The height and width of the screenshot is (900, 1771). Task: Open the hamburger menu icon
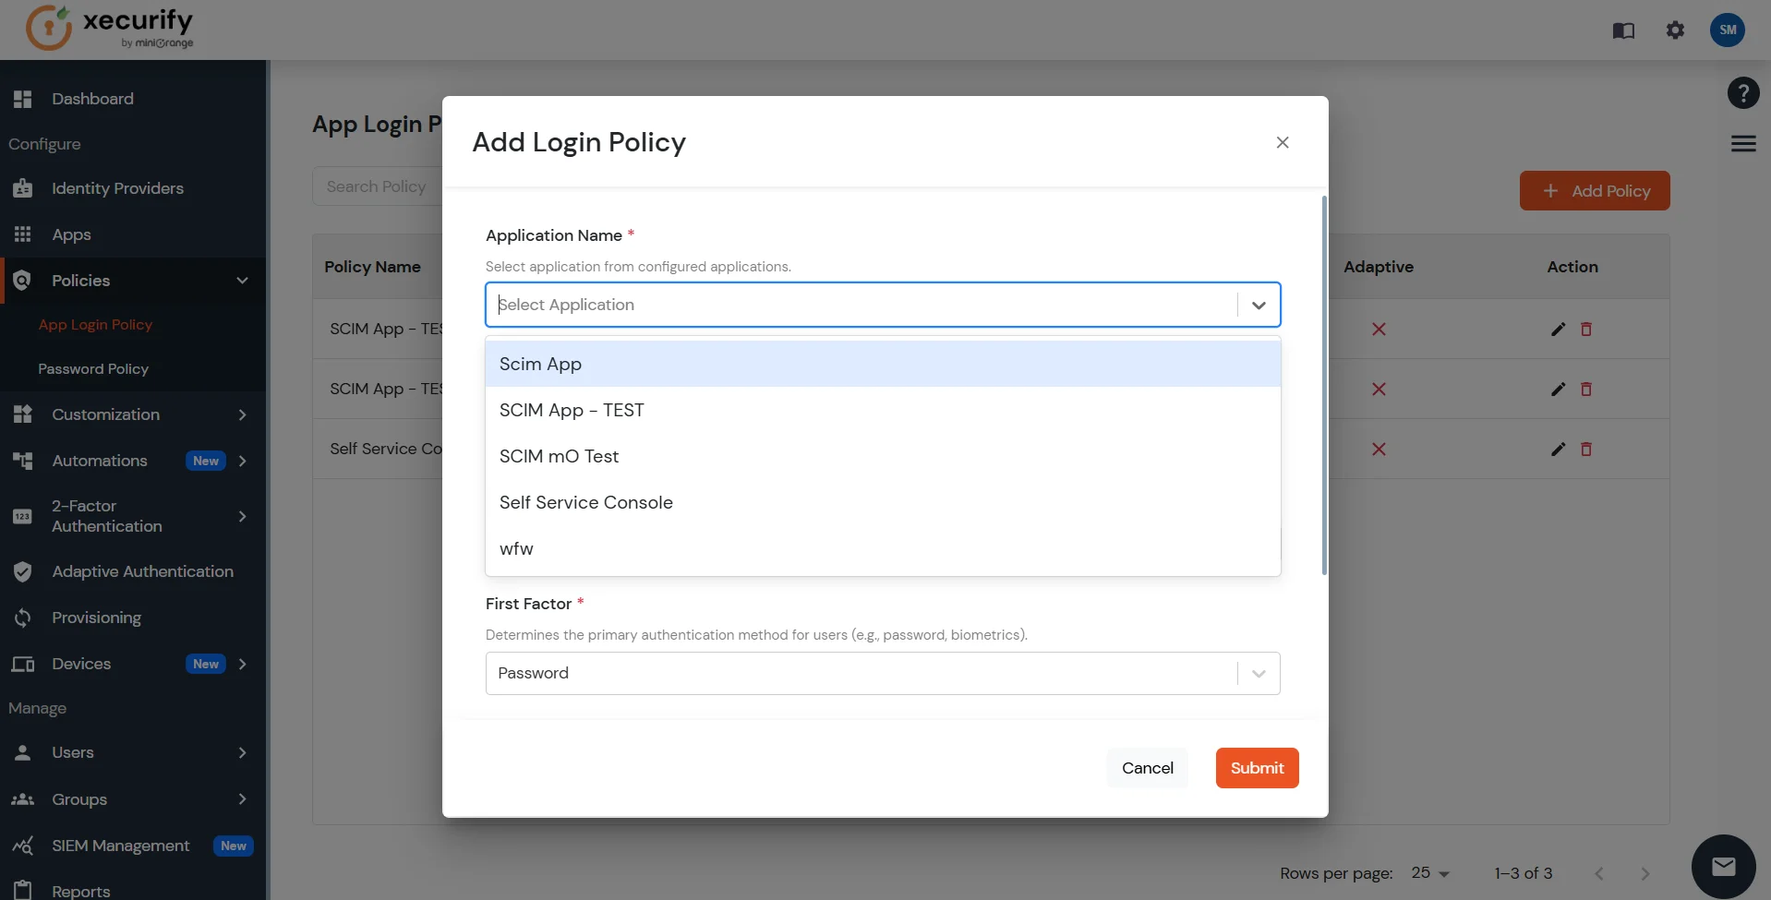(x=1743, y=143)
